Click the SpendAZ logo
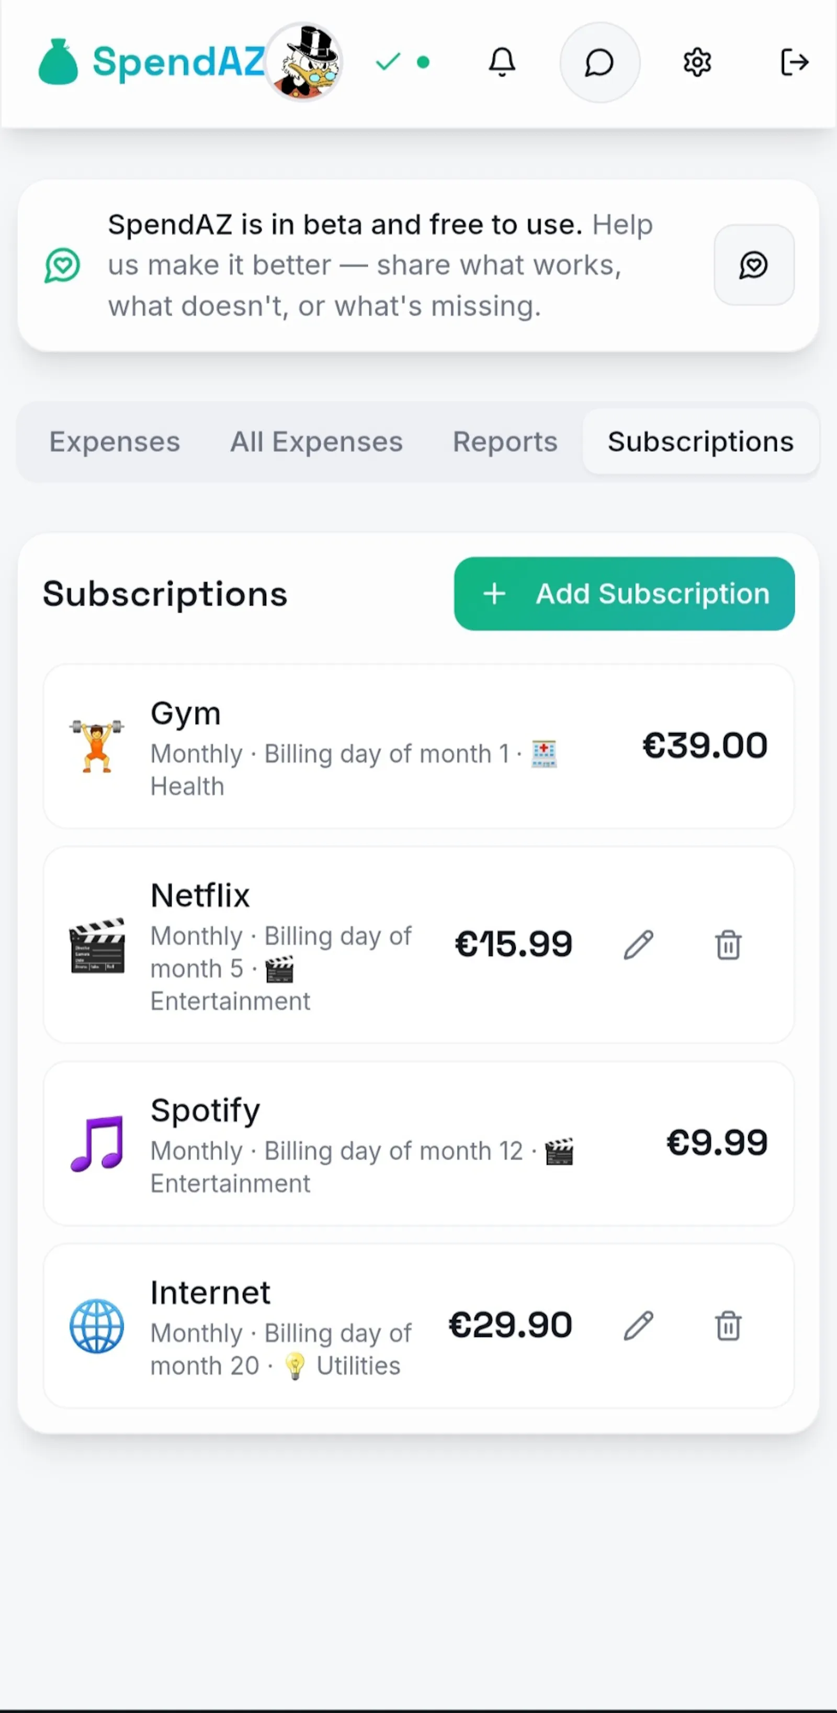The height and width of the screenshot is (1713, 837). (x=152, y=62)
